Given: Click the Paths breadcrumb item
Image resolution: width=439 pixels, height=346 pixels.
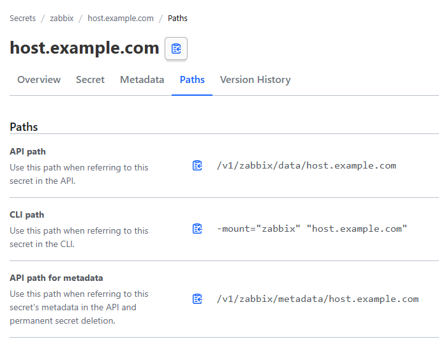Looking at the screenshot, I should point(177,19).
